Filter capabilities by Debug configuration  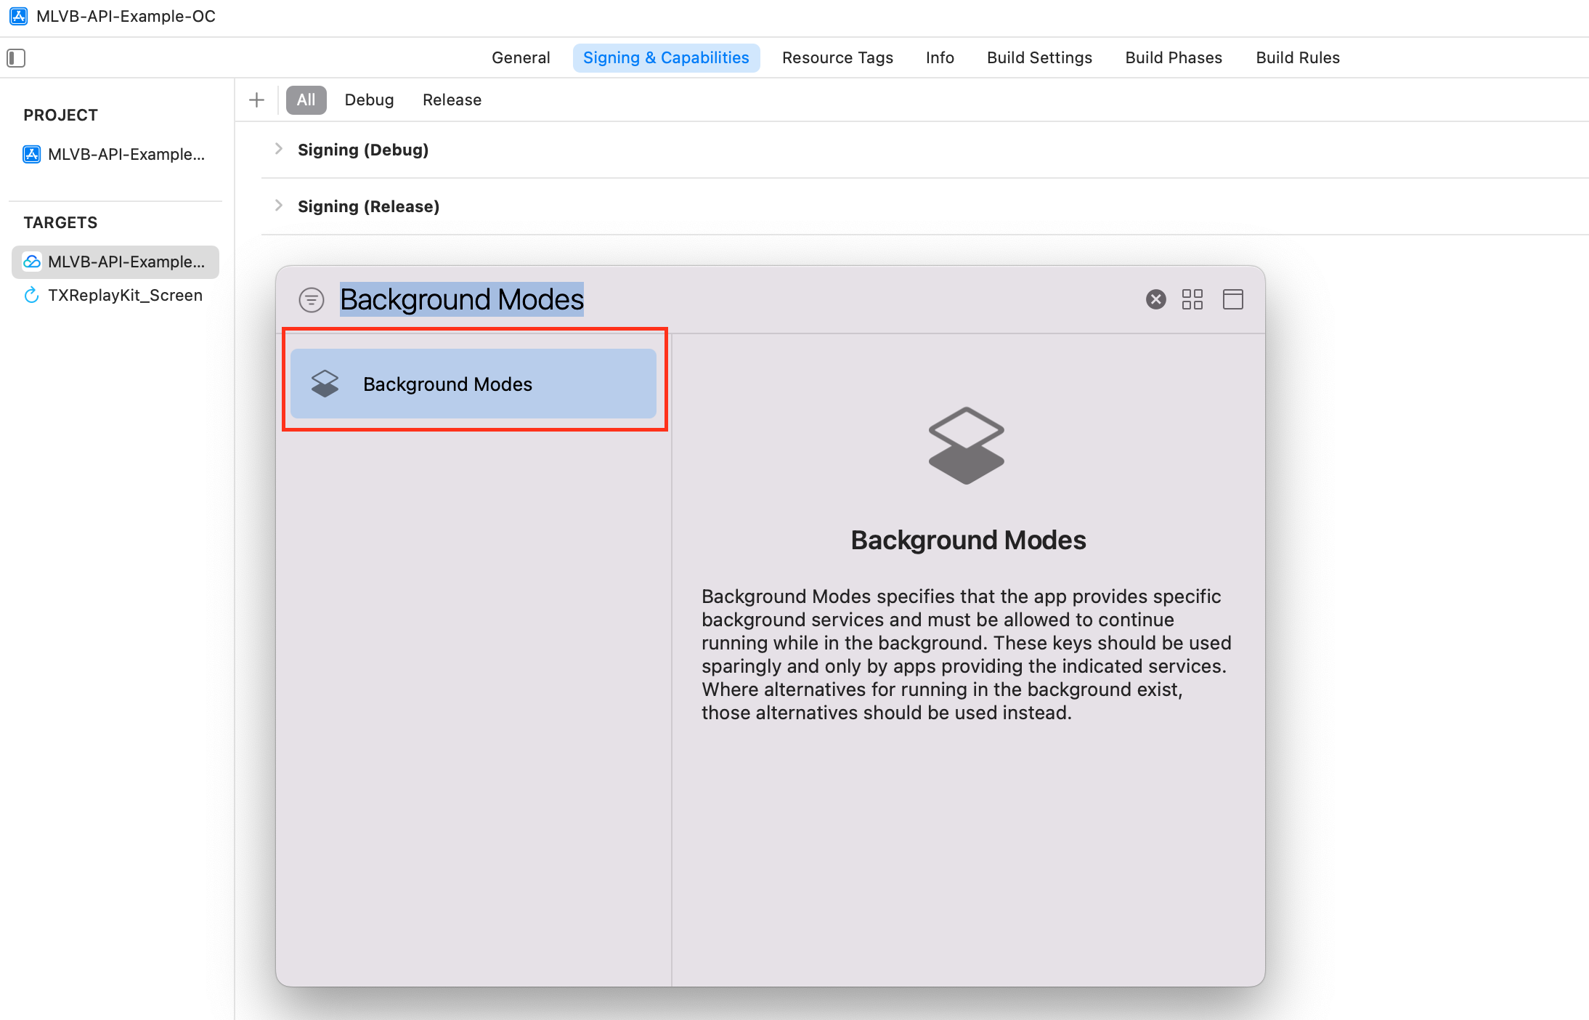coord(369,100)
